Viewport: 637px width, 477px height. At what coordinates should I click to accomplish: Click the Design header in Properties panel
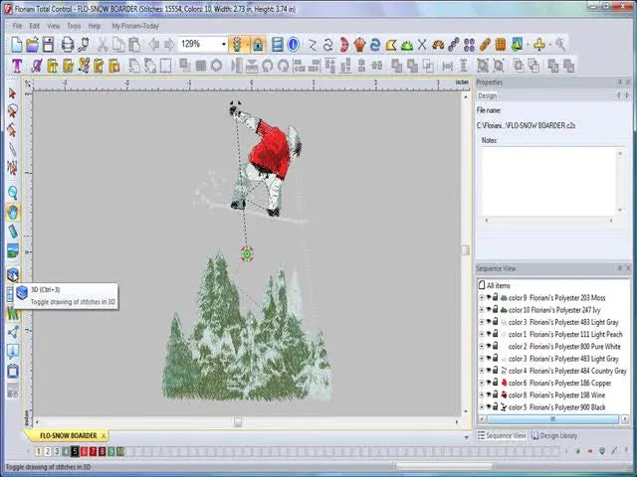point(487,95)
